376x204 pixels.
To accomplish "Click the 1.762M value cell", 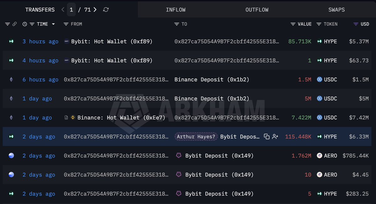I will [301, 155].
